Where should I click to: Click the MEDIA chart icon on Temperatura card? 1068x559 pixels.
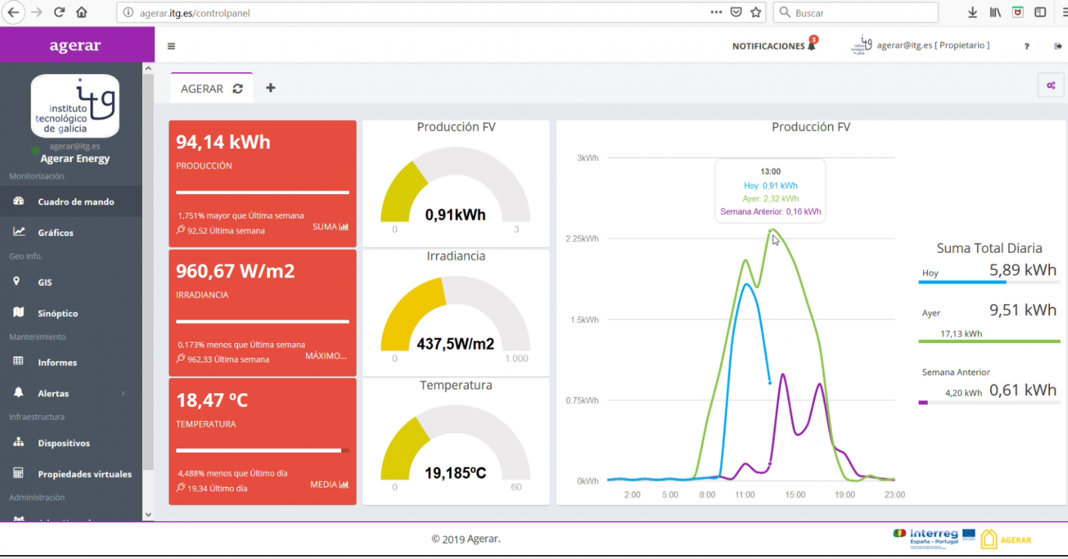pos(344,484)
